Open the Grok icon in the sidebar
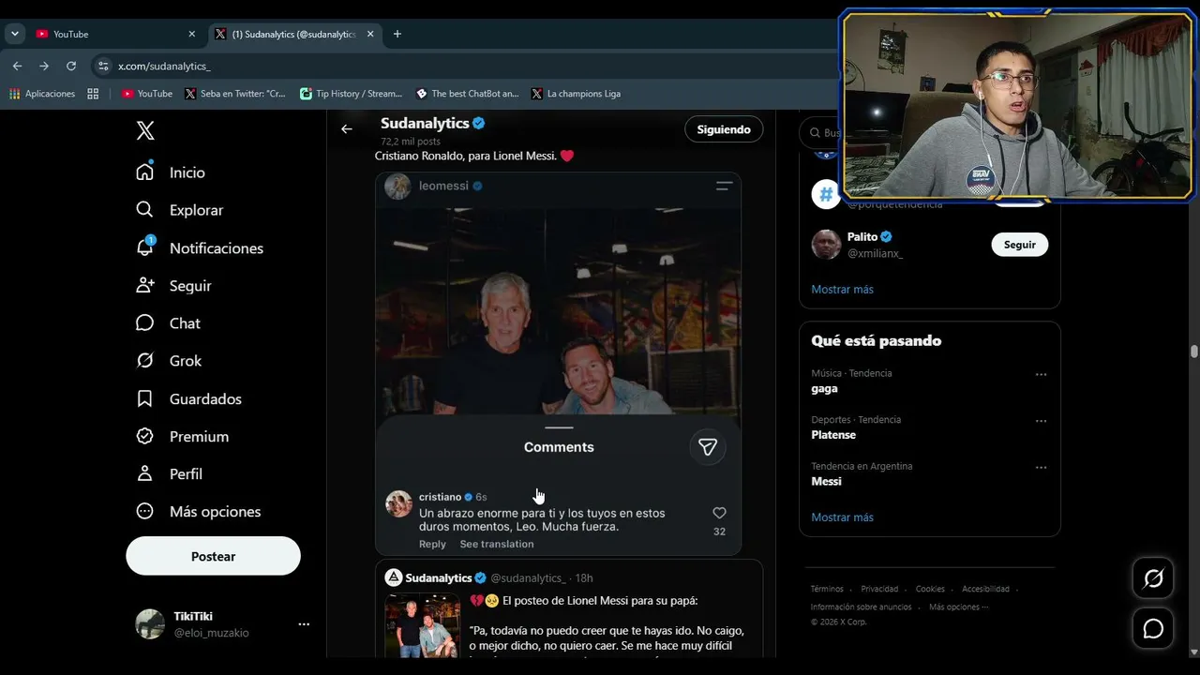The height and width of the screenshot is (675, 1200). pyautogui.click(x=144, y=360)
